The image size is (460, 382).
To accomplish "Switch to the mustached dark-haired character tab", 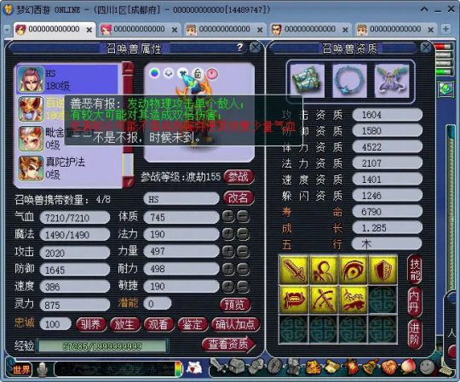I will (310, 29).
